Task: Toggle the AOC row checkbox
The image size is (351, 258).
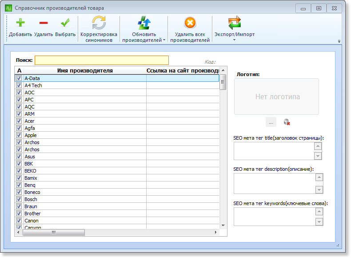Action: click(x=19, y=93)
